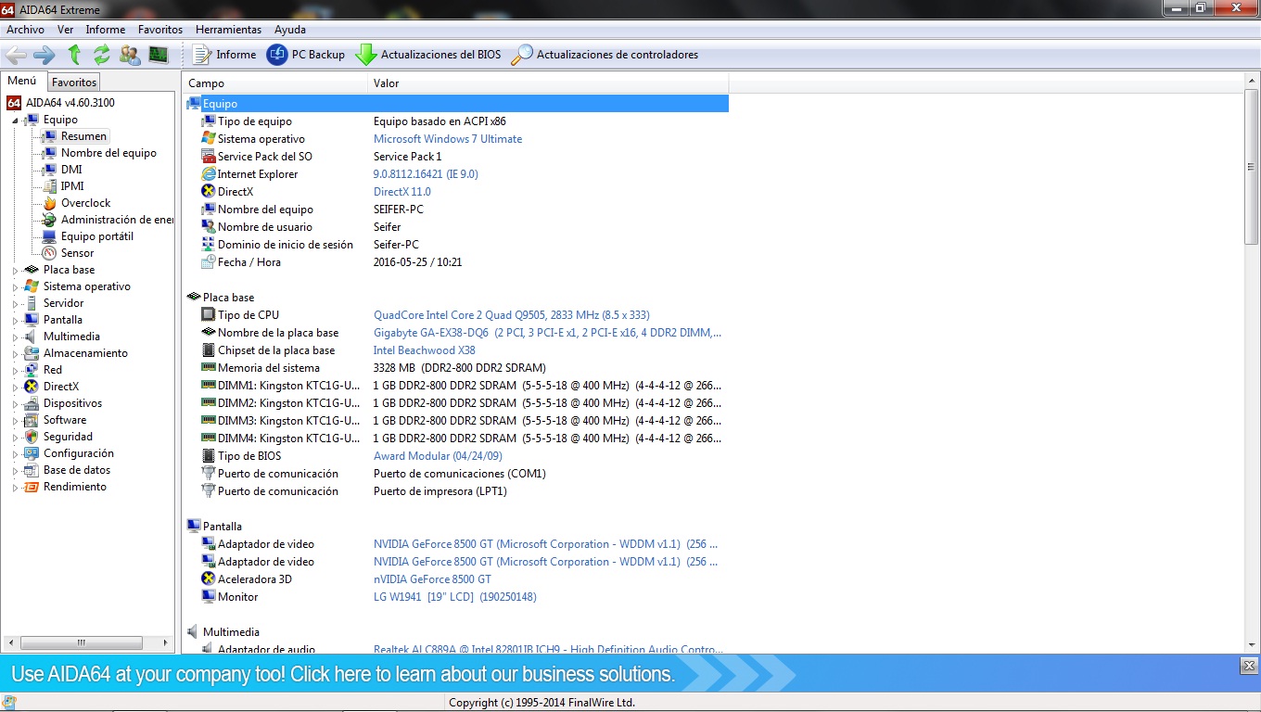Click the Internet Explorer row icon
Image resolution: width=1261 pixels, height=712 pixels.
[x=209, y=174]
